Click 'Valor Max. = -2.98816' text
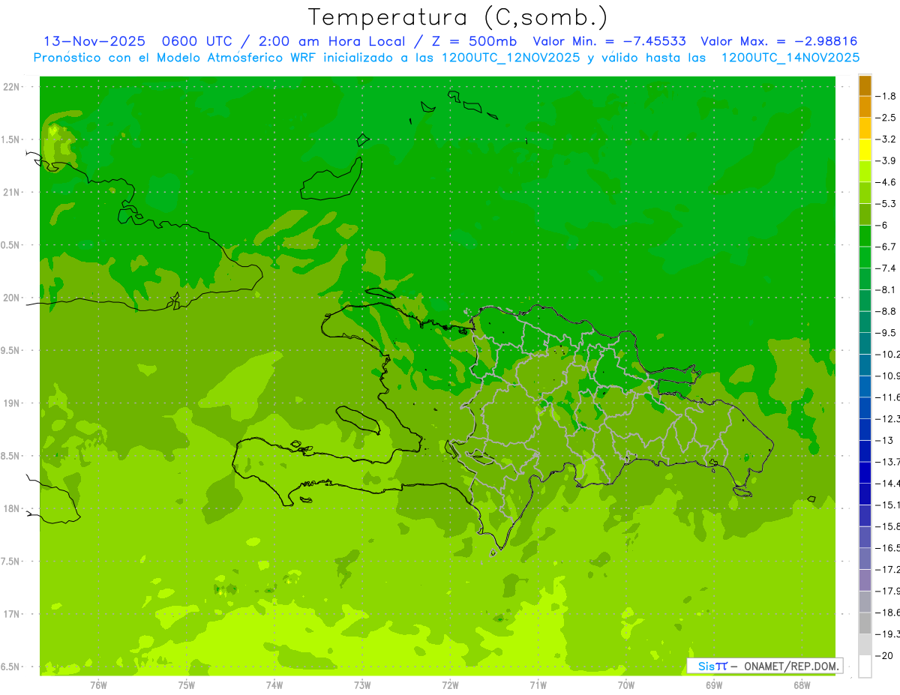 click(x=778, y=41)
